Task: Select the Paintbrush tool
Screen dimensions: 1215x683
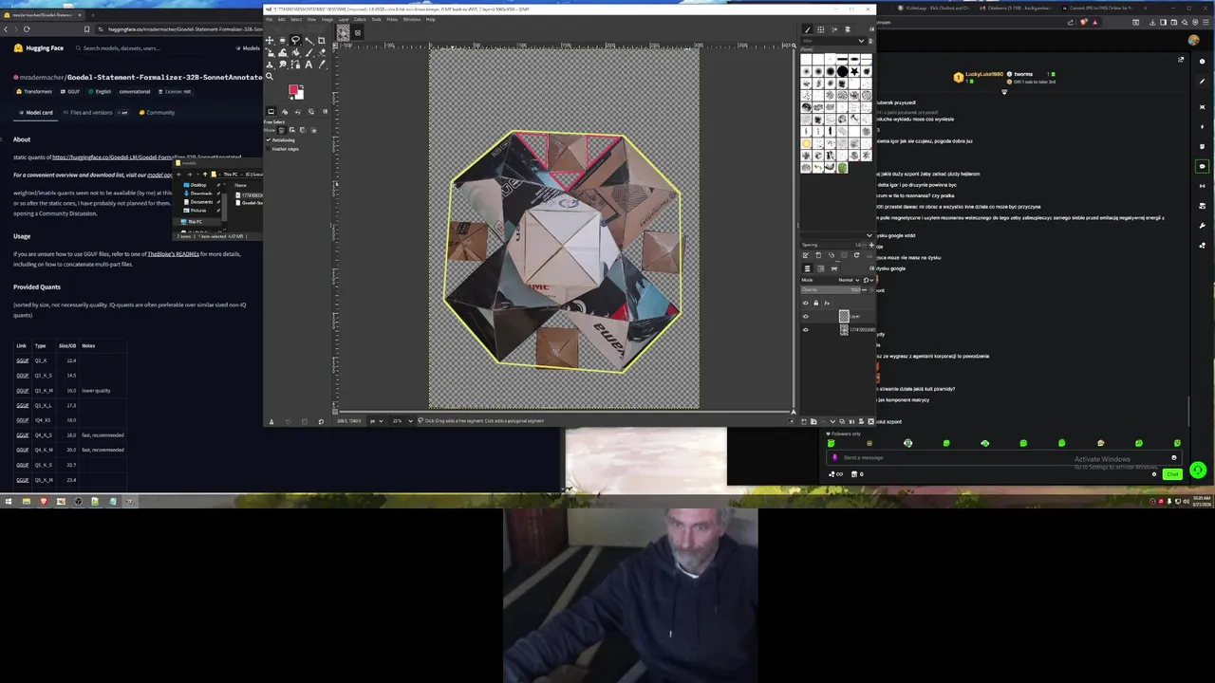Action: click(308, 52)
